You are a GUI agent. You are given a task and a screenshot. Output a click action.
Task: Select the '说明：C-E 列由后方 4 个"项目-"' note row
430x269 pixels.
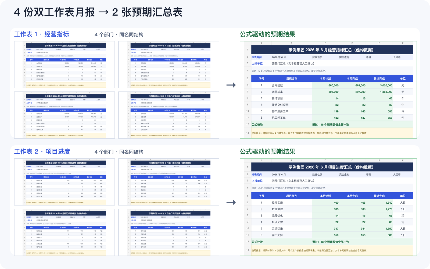332,188
